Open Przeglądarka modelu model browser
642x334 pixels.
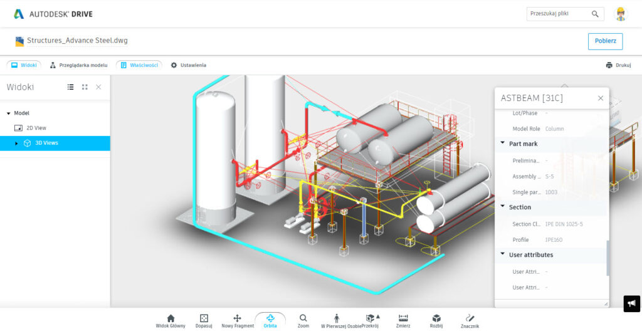pos(79,65)
